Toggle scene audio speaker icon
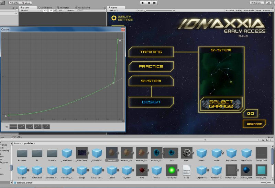 (56, 11)
